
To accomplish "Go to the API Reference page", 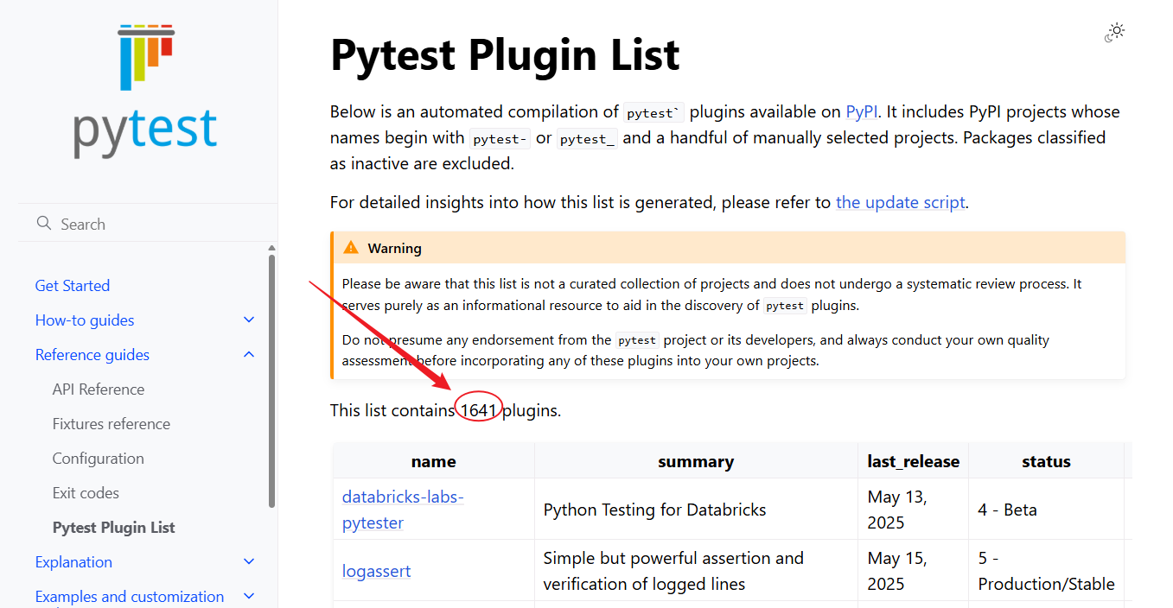I will (x=99, y=389).
